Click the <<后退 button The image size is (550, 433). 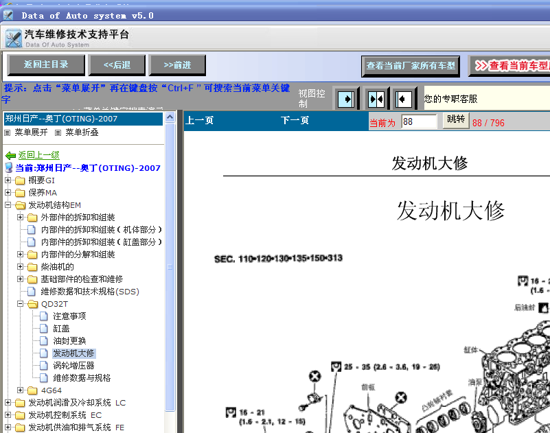[117, 65]
